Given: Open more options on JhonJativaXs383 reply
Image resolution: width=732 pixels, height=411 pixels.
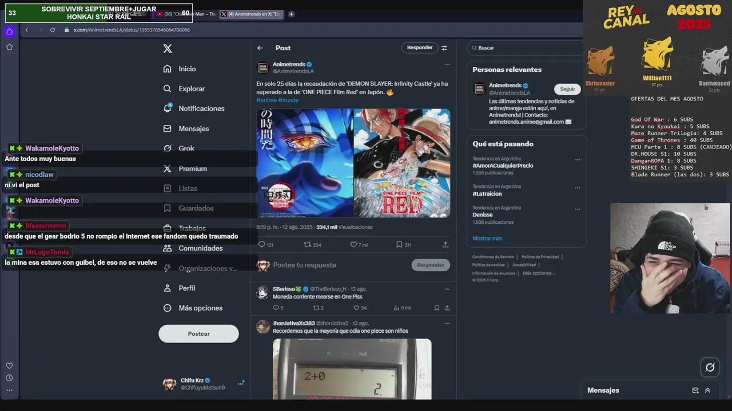Looking at the screenshot, I should coord(447,324).
